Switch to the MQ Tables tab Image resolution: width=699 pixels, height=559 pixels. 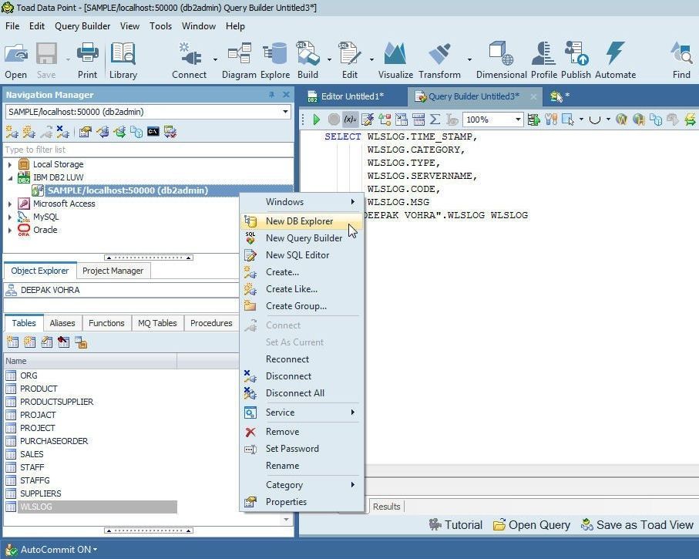coord(157,323)
